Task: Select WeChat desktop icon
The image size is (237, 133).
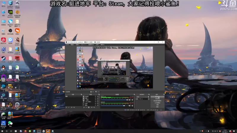Action: 10,124
